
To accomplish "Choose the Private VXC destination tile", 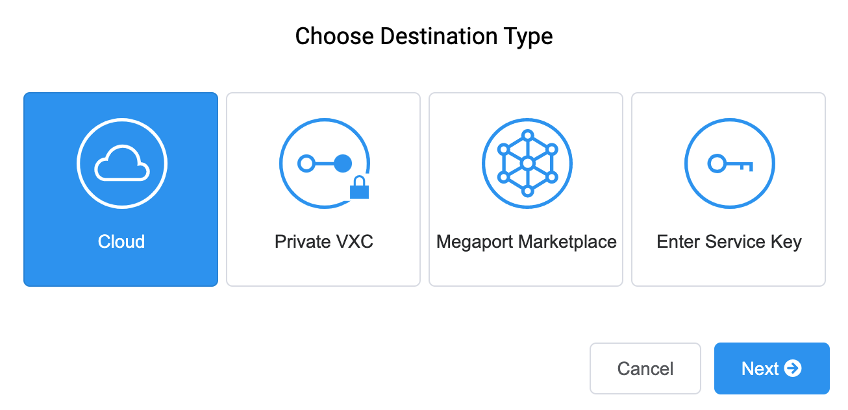I will click(323, 189).
